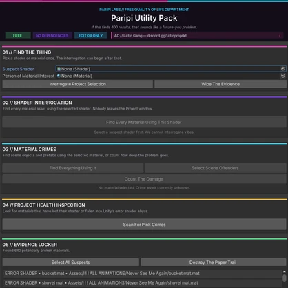Click Select Scene Offenders button

point(215,168)
